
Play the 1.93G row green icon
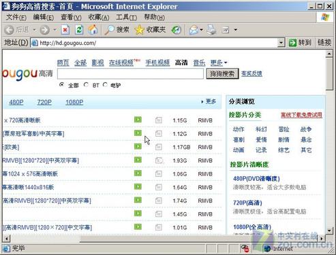click(138, 160)
